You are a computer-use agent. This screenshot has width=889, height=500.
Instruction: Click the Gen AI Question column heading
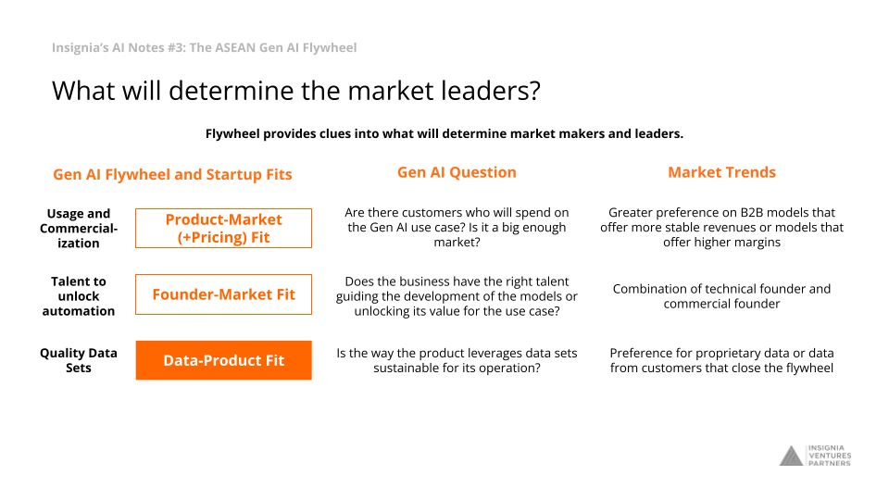click(x=457, y=172)
